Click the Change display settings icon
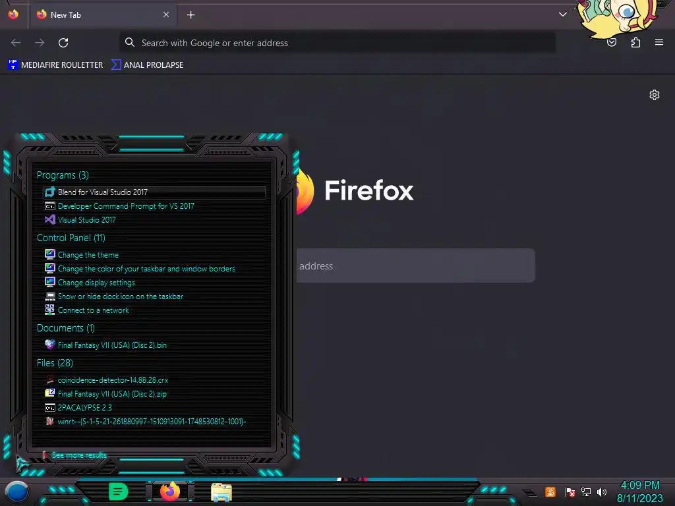675x506 pixels. 50,282
